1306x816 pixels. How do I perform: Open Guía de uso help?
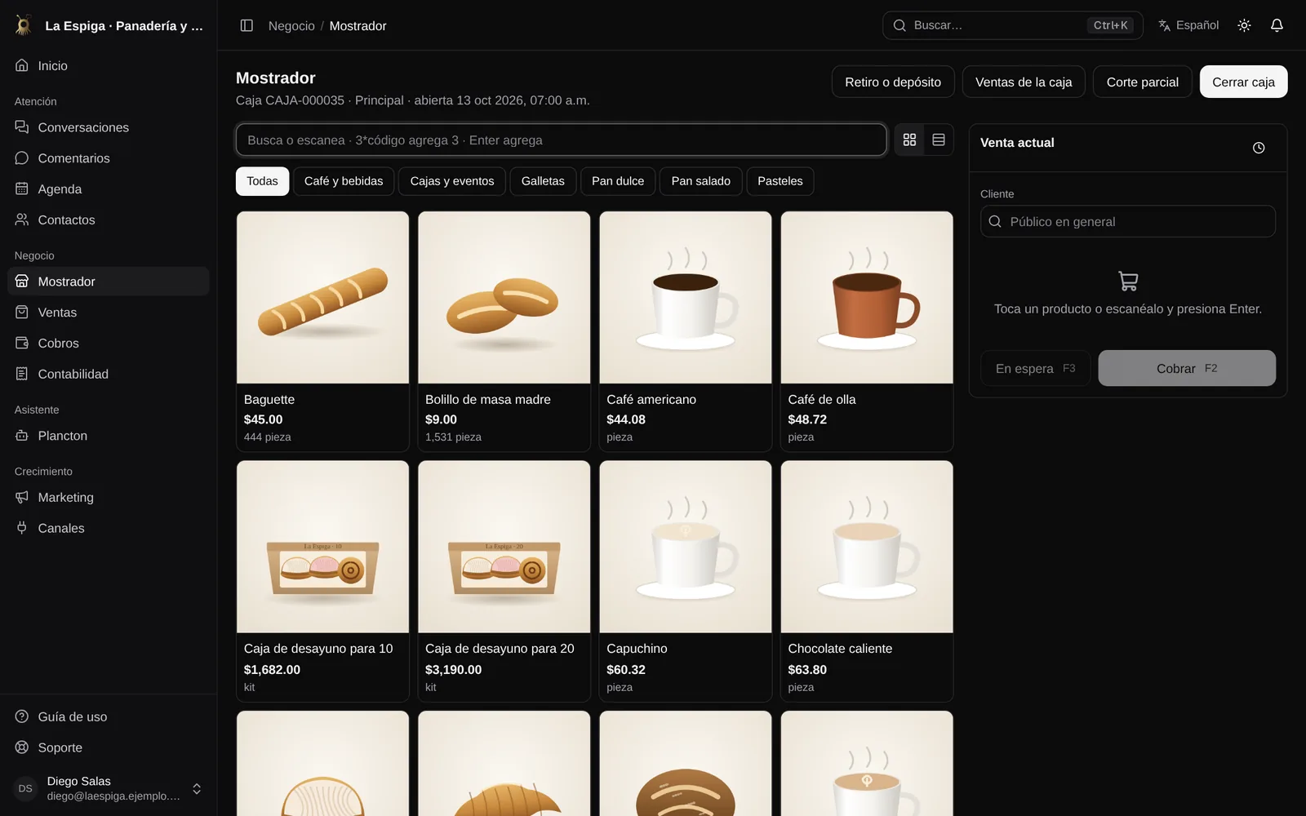(109, 717)
